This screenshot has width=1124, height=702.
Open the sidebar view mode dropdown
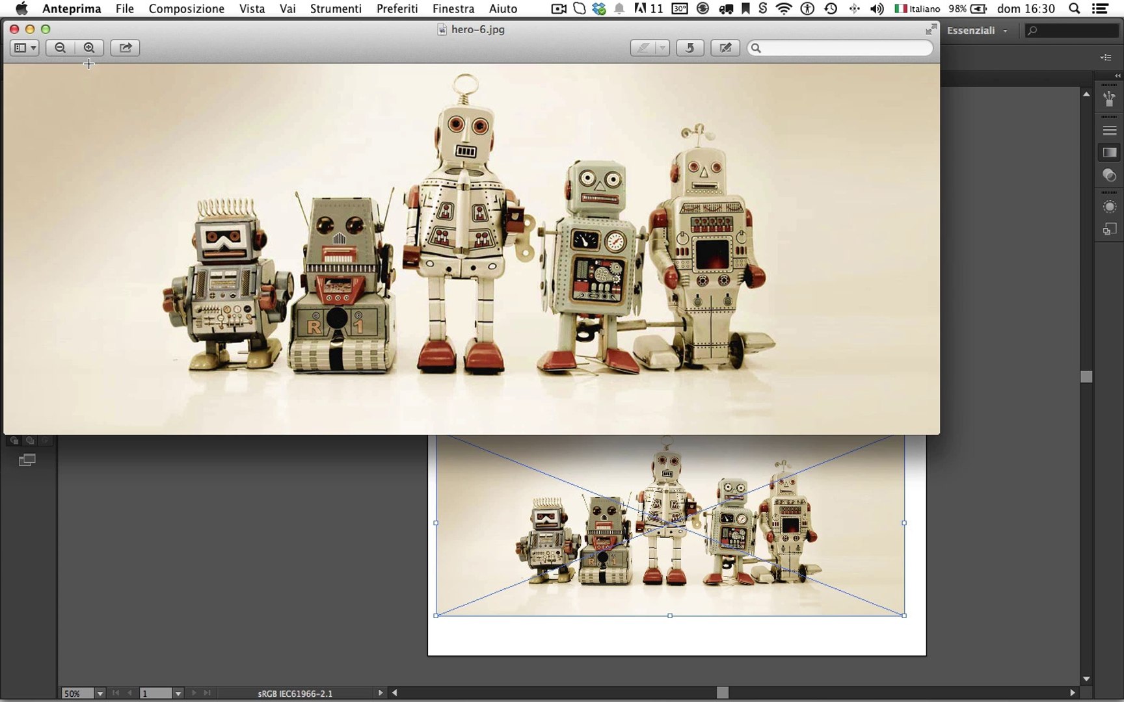25,47
